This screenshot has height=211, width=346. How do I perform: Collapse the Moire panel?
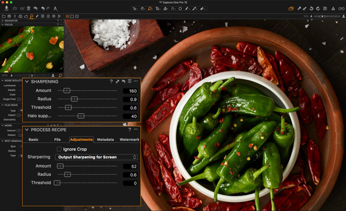click(x=2, y=125)
